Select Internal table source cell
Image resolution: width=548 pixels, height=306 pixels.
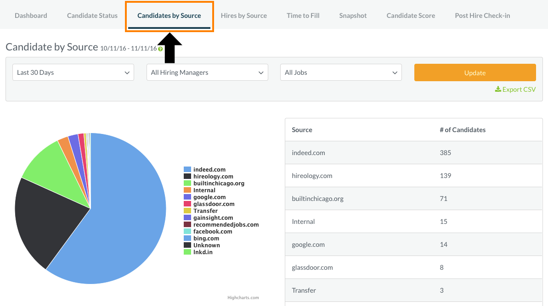(303, 222)
